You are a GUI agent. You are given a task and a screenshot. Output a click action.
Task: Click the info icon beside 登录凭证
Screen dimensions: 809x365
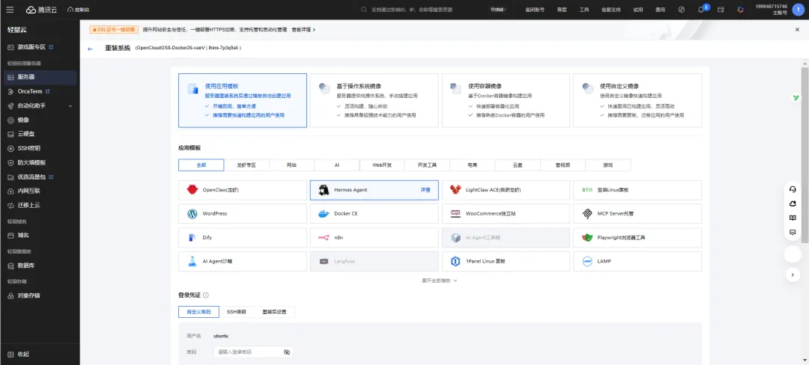(206, 295)
